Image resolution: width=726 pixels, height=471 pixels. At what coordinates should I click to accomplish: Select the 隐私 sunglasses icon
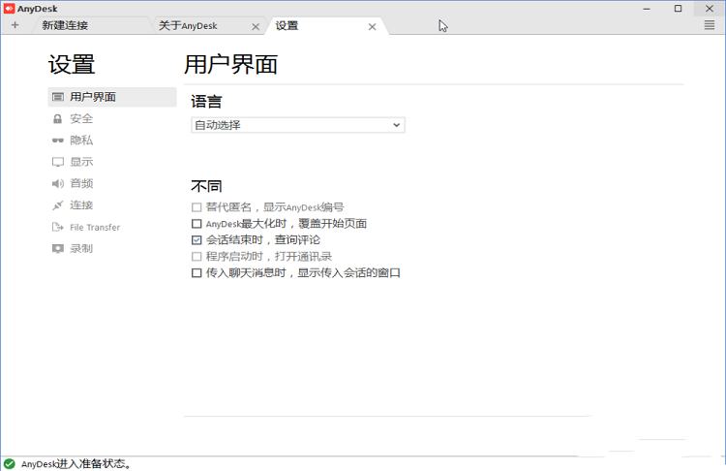(58, 141)
